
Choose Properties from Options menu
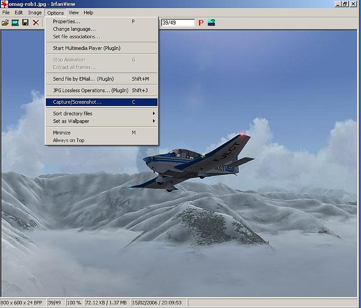point(66,22)
